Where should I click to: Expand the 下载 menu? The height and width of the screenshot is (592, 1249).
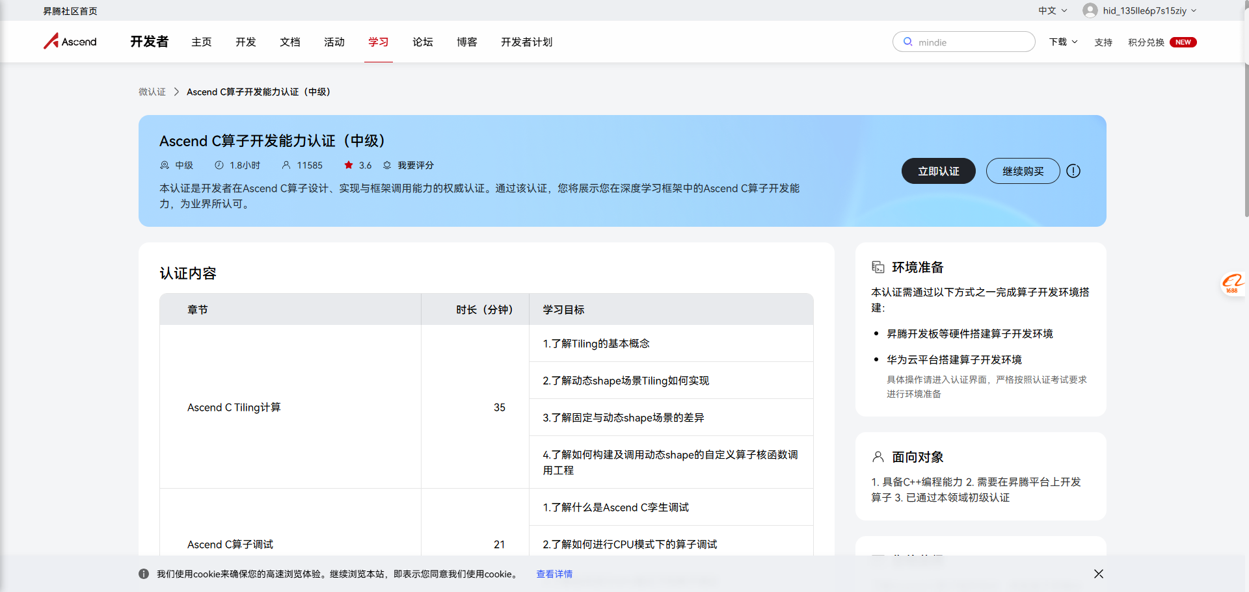pos(1064,42)
